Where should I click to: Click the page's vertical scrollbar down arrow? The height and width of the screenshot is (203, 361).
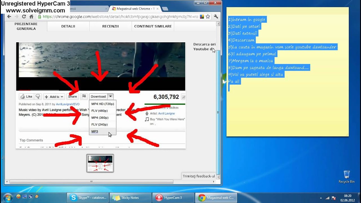pyautogui.click(x=218, y=177)
